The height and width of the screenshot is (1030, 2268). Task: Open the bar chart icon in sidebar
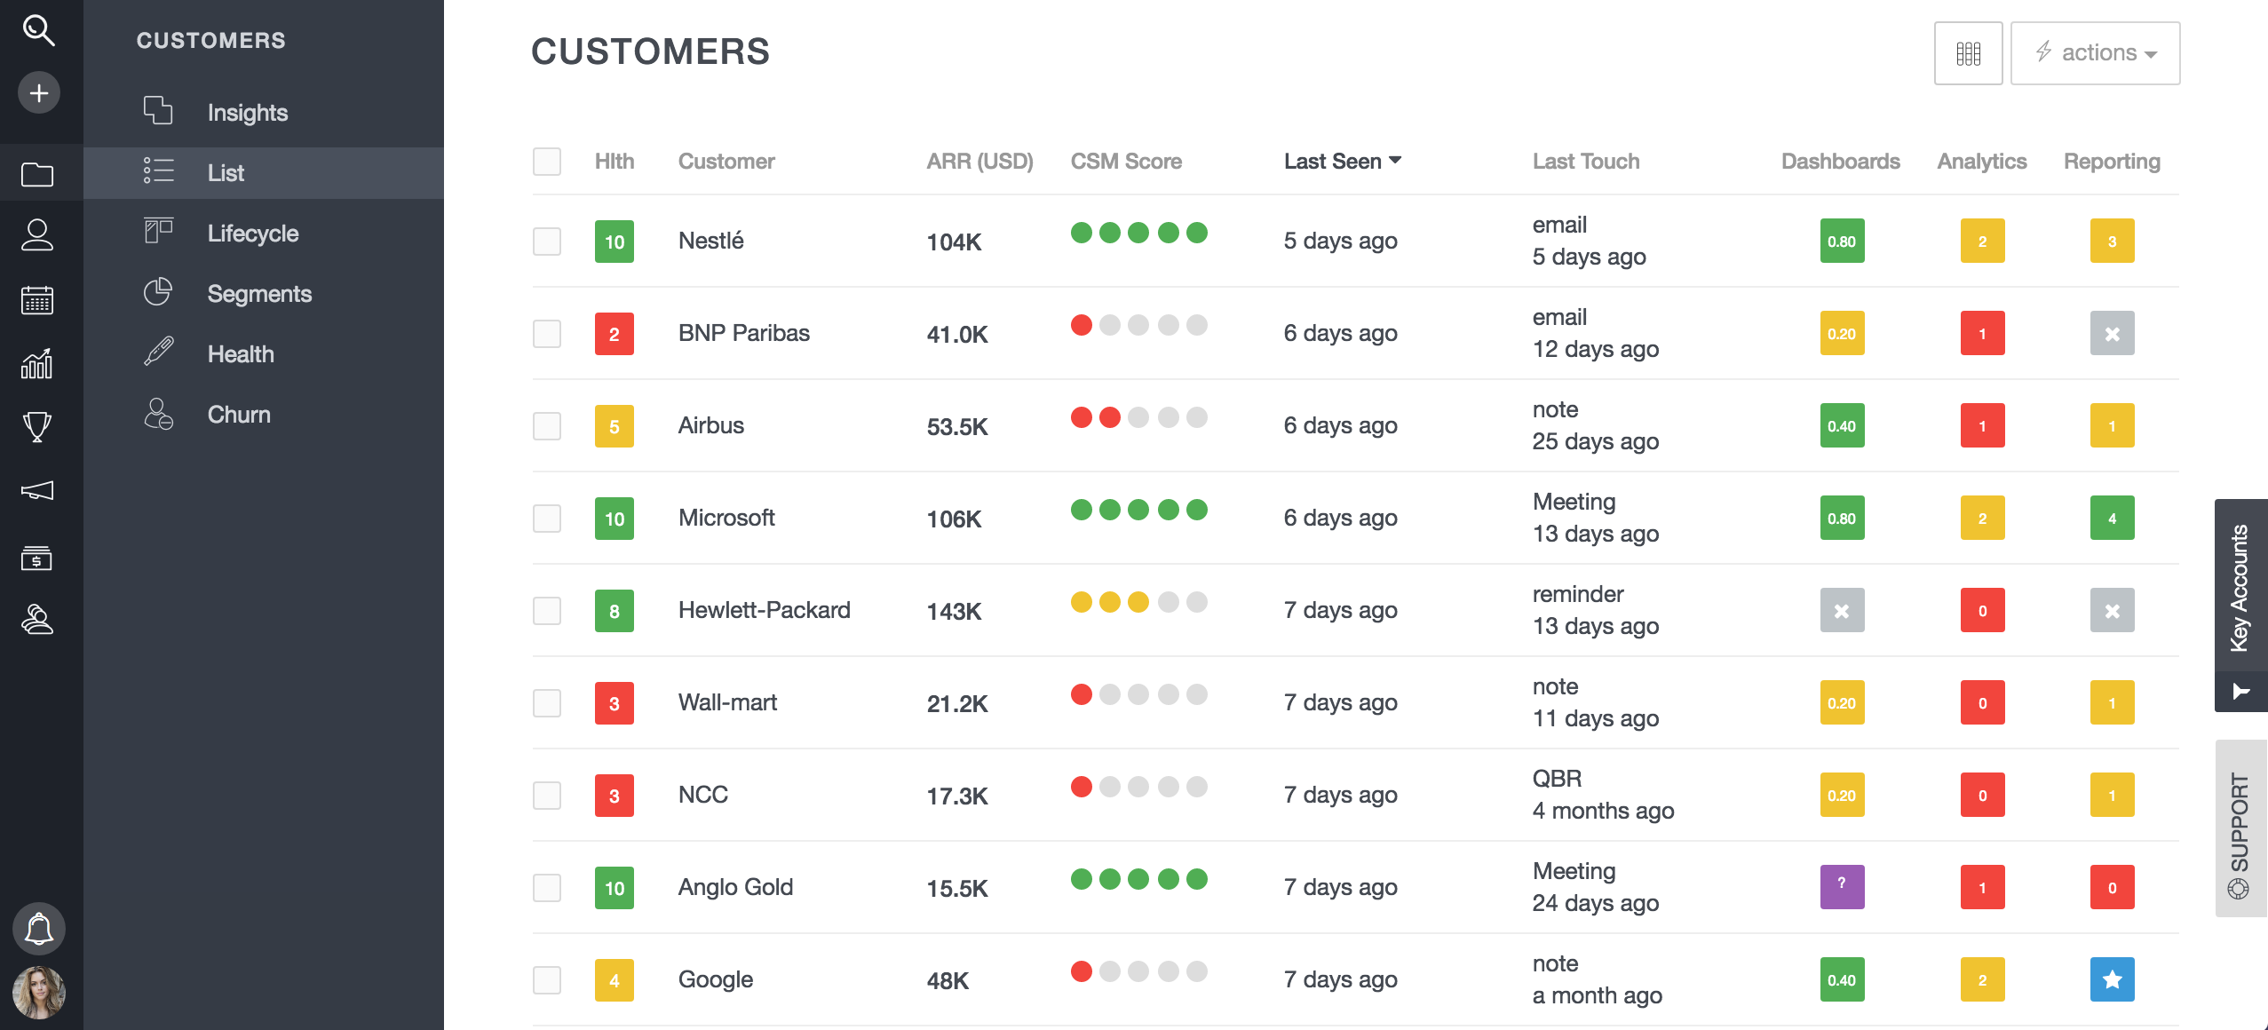(37, 363)
